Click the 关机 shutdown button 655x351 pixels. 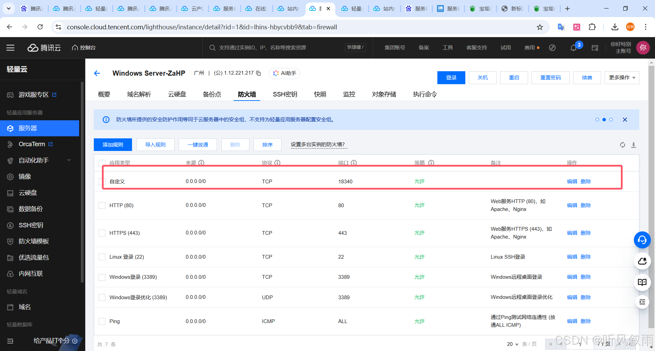click(482, 78)
